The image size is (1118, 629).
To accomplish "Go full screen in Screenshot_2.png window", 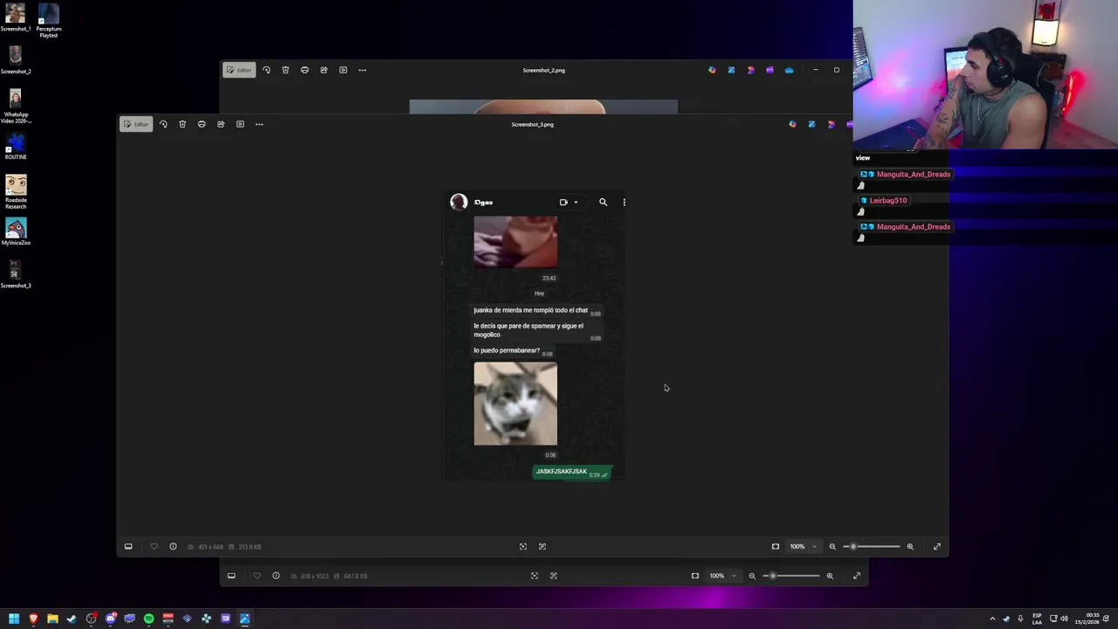I will click(857, 576).
